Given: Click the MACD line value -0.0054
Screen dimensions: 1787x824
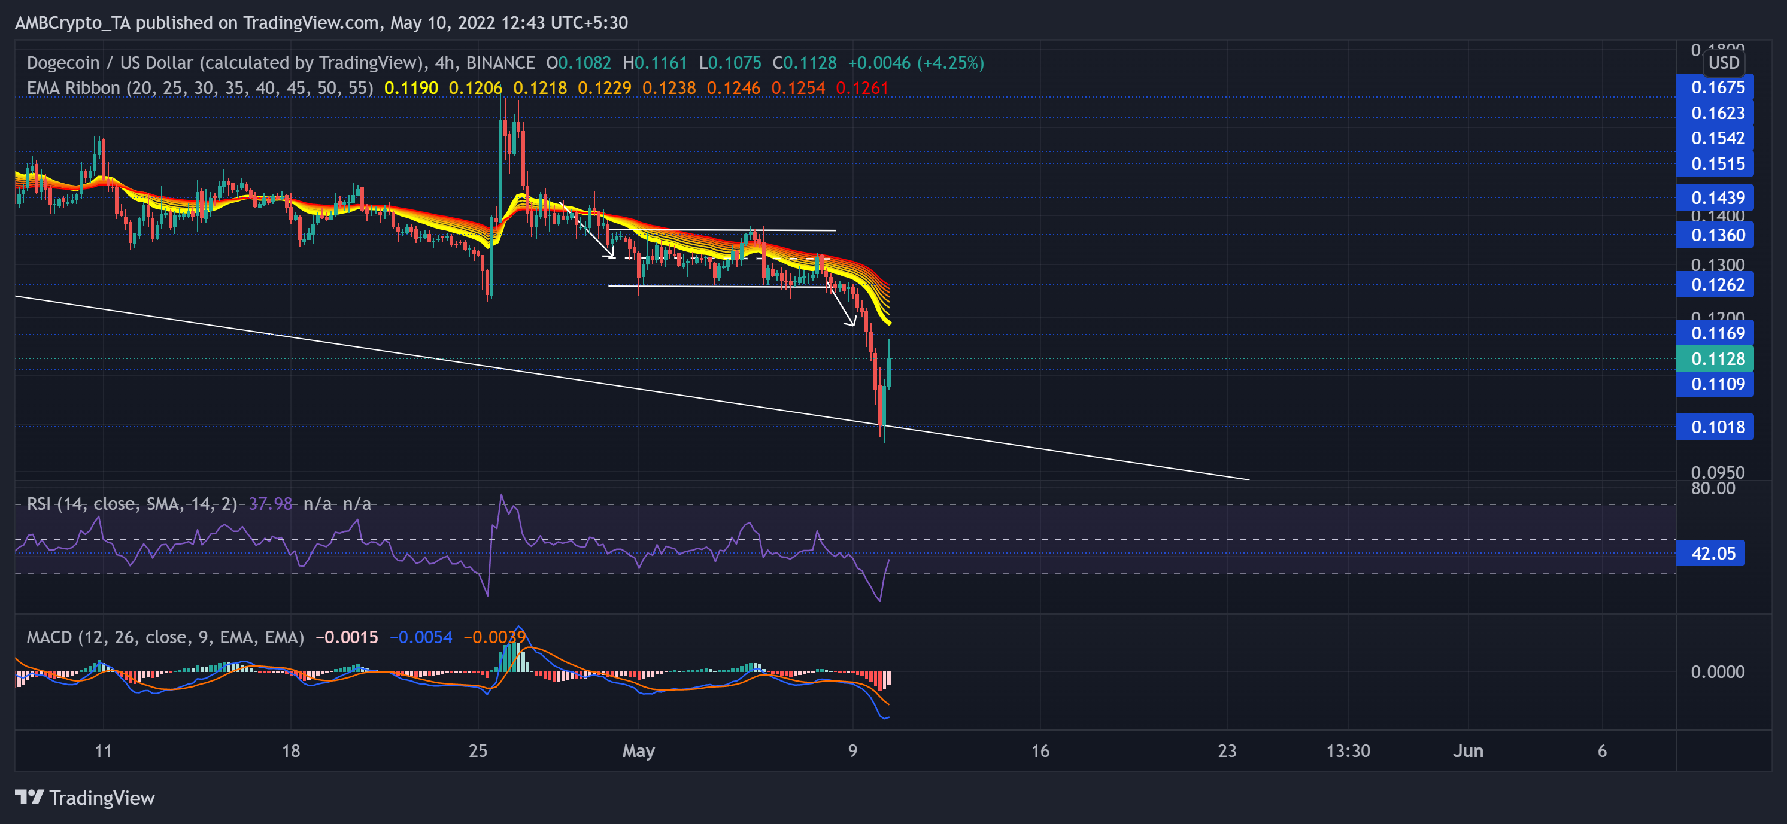Looking at the screenshot, I should (420, 637).
